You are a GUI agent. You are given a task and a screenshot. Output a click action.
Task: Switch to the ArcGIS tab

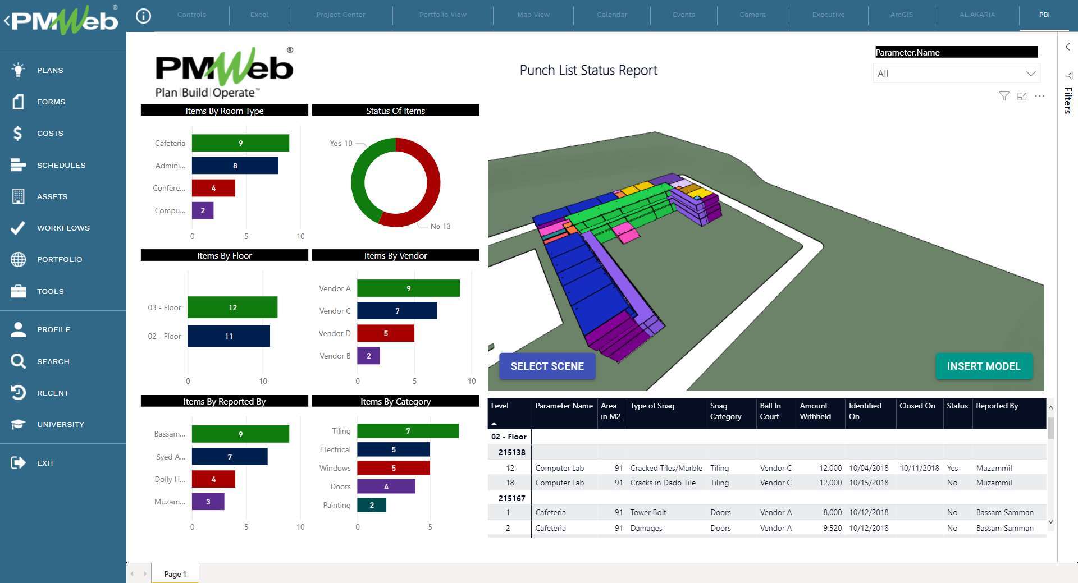pos(902,15)
